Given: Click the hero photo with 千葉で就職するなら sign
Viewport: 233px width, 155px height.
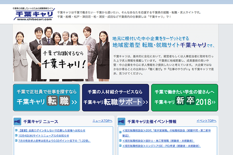Looking at the screenshot, I should [x=61, y=53].
